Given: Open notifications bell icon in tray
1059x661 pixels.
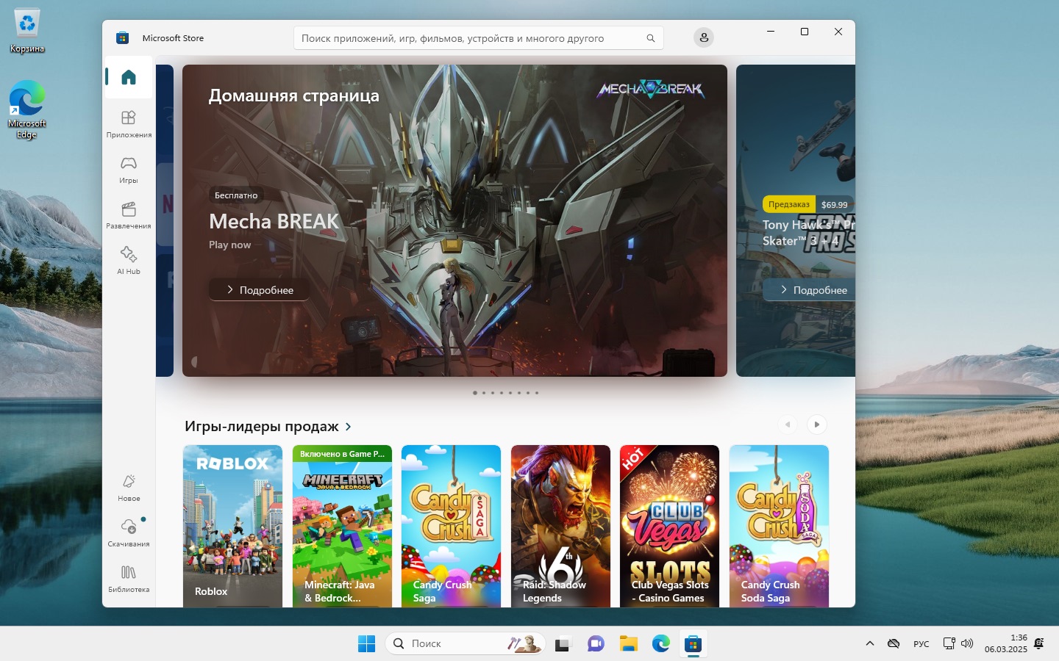Looking at the screenshot, I should tap(1038, 643).
